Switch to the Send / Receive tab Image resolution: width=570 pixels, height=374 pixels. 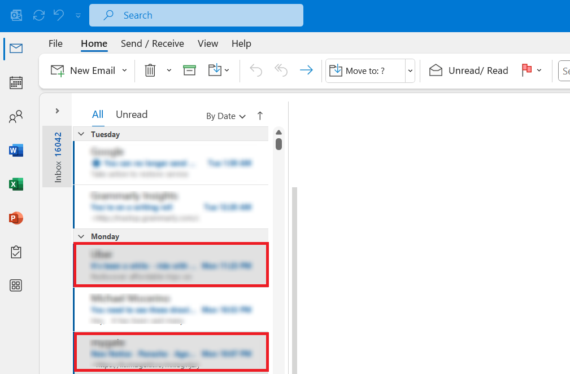(x=153, y=43)
